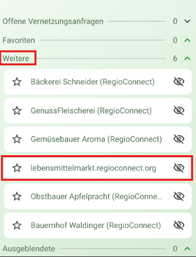Hide Gemüsebauer Aroma from list
Image resolution: width=196 pixels, height=257 pixels.
[179, 139]
